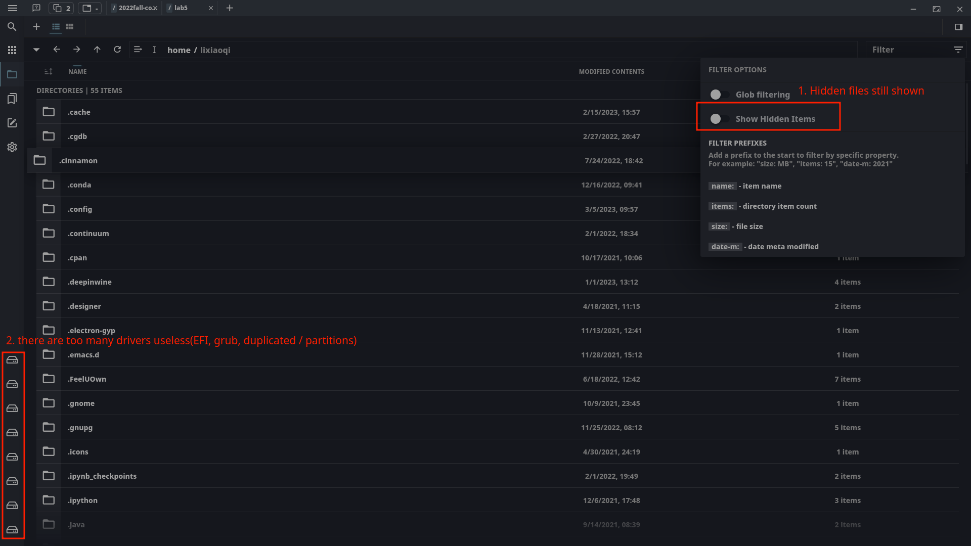This screenshot has height=546, width=971.
Task: Expand the navigation history dropdown arrow
Action: (36, 50)
